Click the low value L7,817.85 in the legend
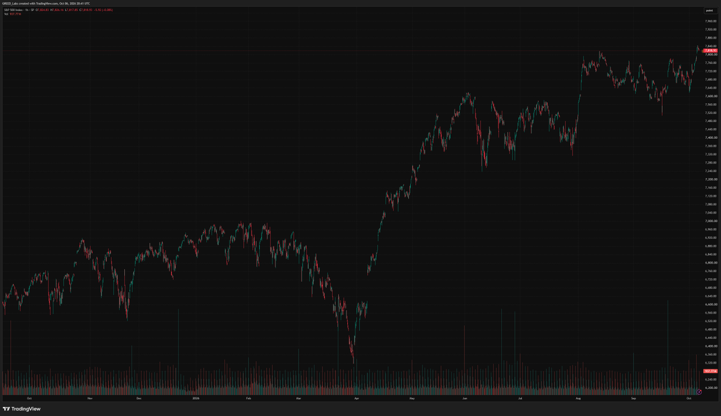The image size is (721, 416). point(71,10)
